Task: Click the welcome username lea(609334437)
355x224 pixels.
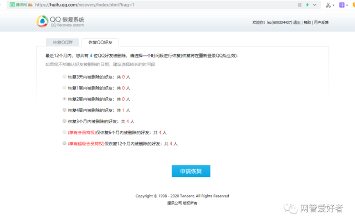Action: pos(279,22)
